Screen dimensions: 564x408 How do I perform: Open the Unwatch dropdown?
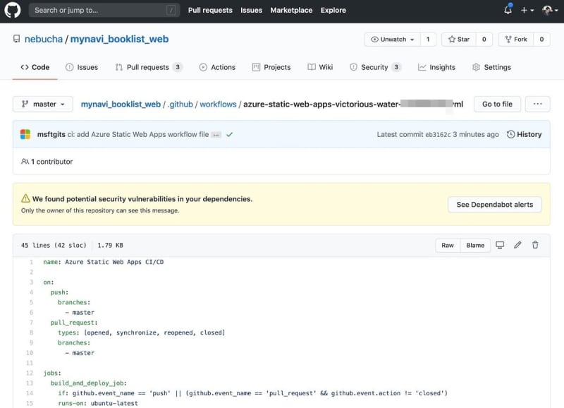(x=392, y=40)
